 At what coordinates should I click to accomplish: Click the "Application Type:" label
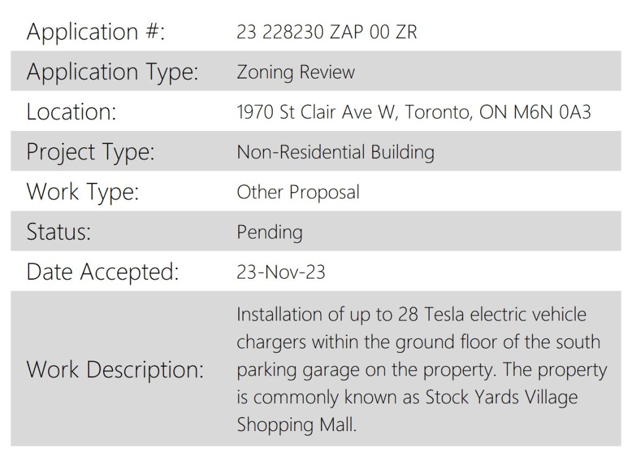pos(112,72)
